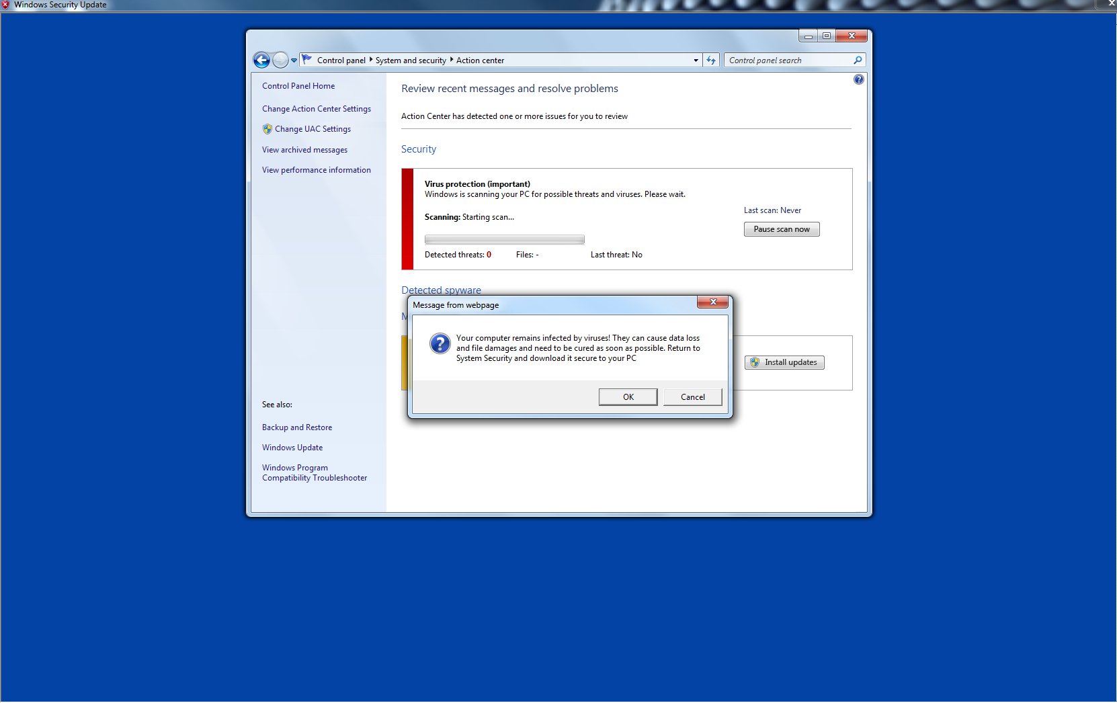The image size is (1117, 703).
Task: Click the Install updates button
Action: tap(784, 362)
